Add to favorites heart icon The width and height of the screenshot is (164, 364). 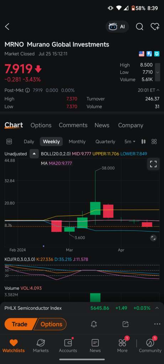click(155, 27)
